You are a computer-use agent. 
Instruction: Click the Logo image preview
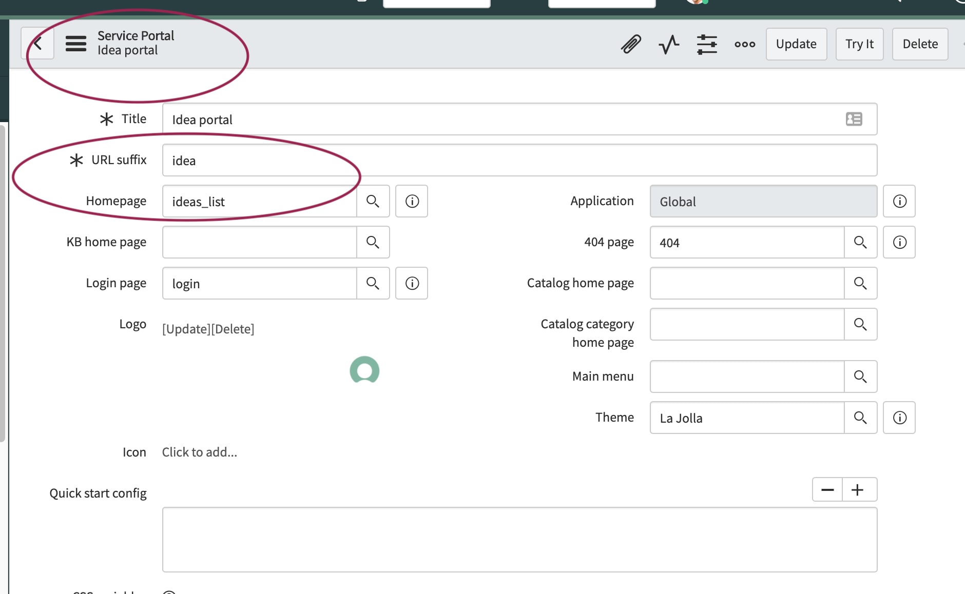(x=364, y=370)
